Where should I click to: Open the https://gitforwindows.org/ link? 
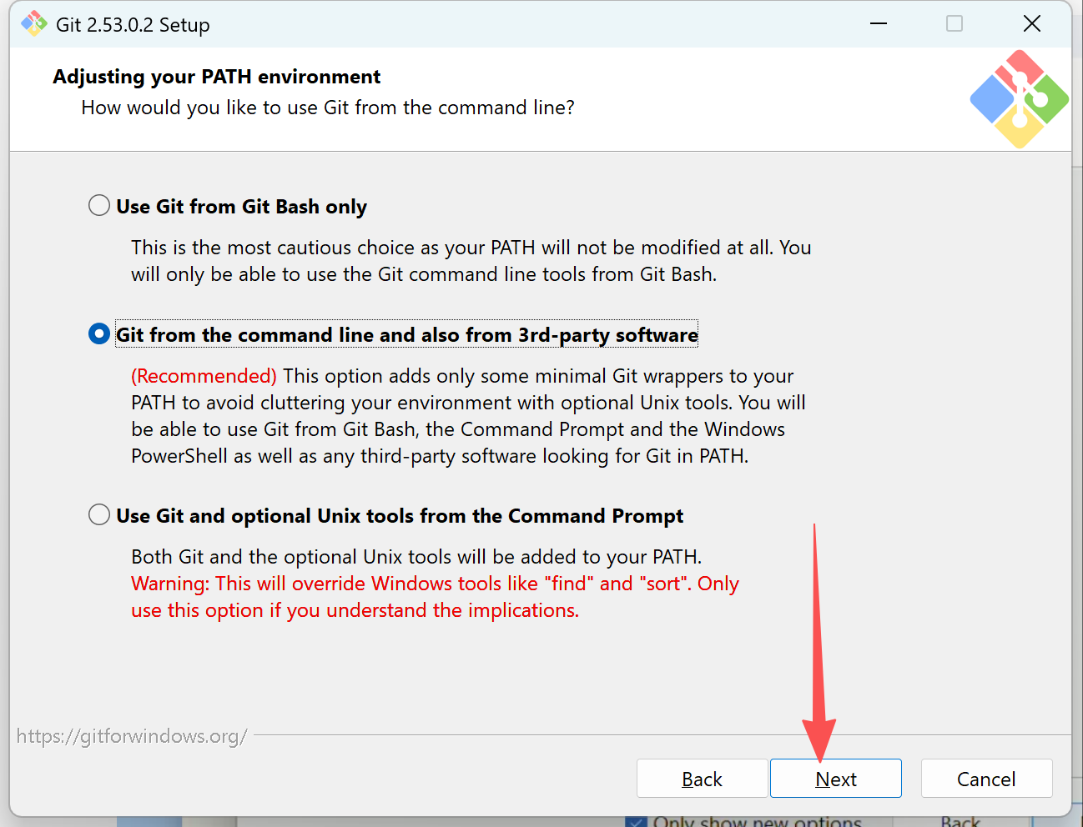click(x=132, y=736)
